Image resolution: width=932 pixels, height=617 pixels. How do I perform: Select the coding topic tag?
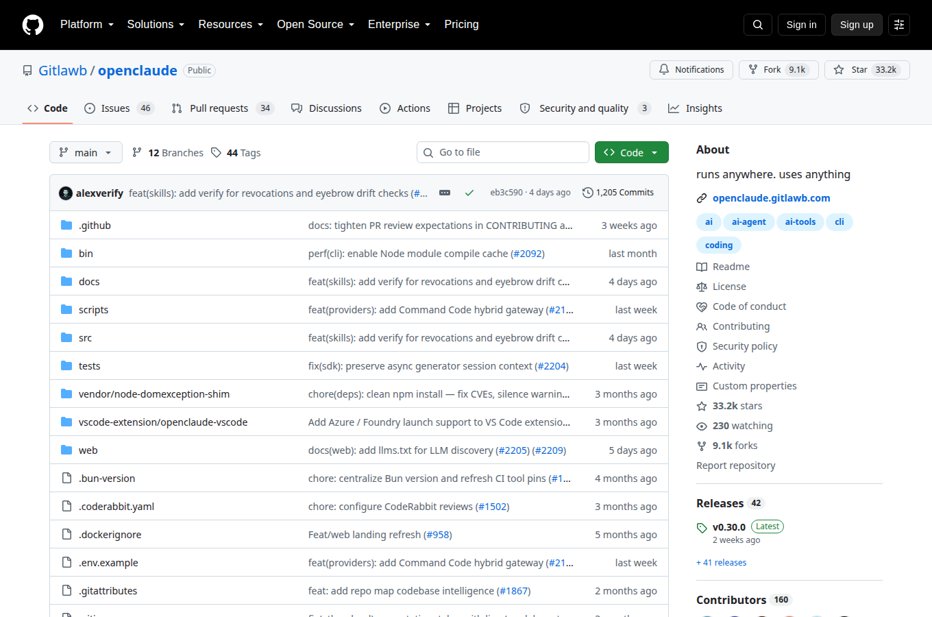point(719,245)
